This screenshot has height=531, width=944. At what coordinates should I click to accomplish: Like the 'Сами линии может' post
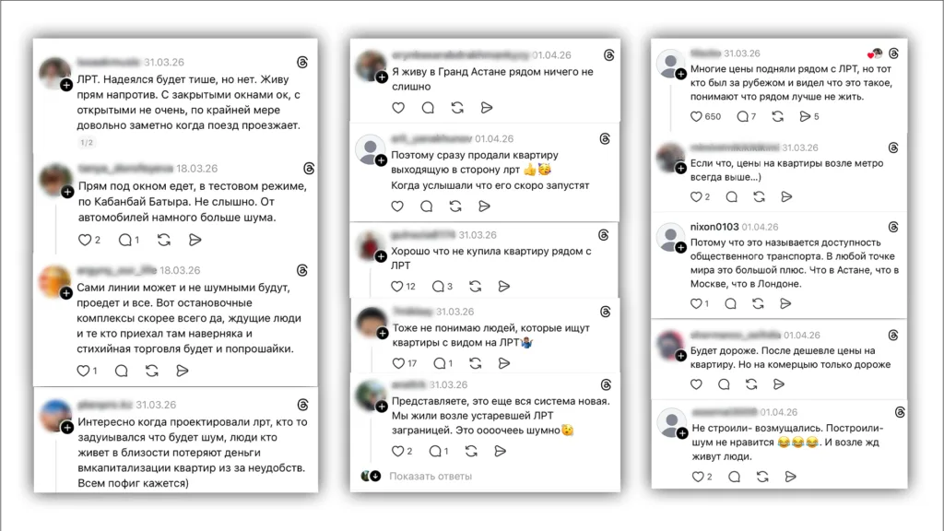84,371
